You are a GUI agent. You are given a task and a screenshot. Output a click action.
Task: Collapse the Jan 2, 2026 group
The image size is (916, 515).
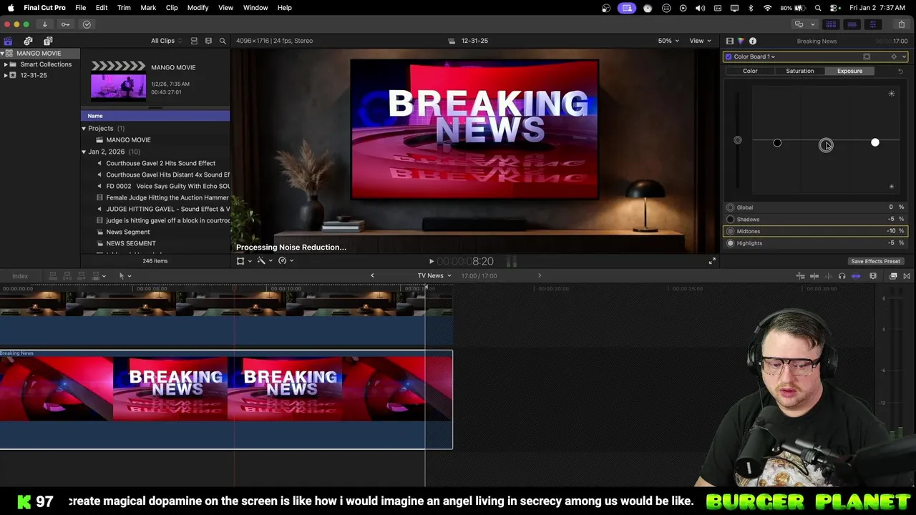[x=84, y=152]
